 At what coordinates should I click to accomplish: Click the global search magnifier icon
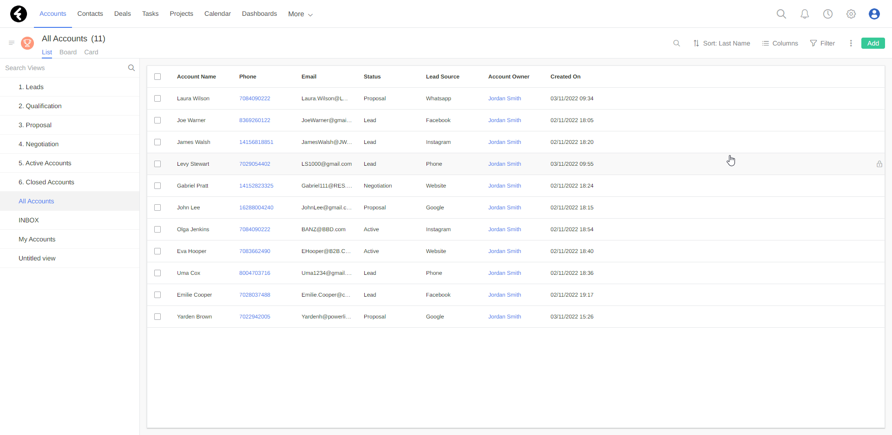(781, 14)
